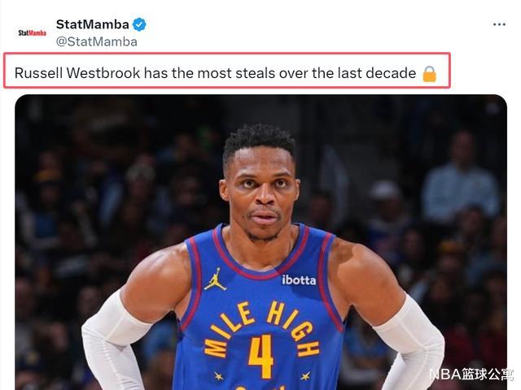Click the NBA篮球公寓 watermark

tap(471, 374)
